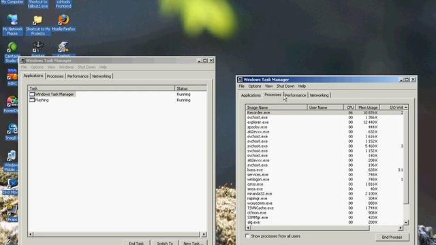Open File menu in the right Task Manager

241,86
